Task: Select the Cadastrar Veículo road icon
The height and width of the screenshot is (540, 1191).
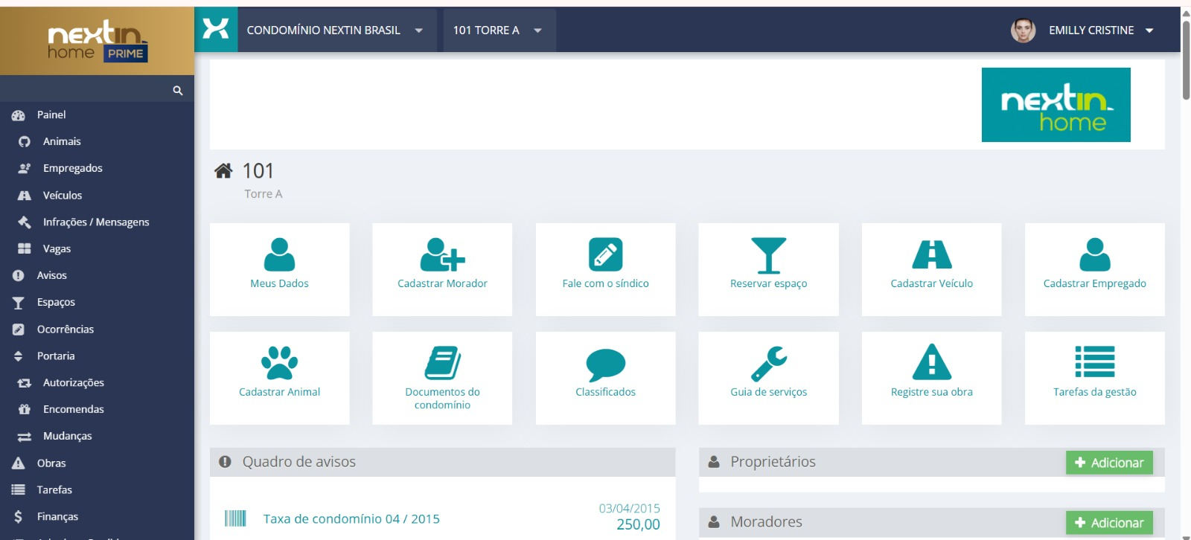Action: [931, 254]
